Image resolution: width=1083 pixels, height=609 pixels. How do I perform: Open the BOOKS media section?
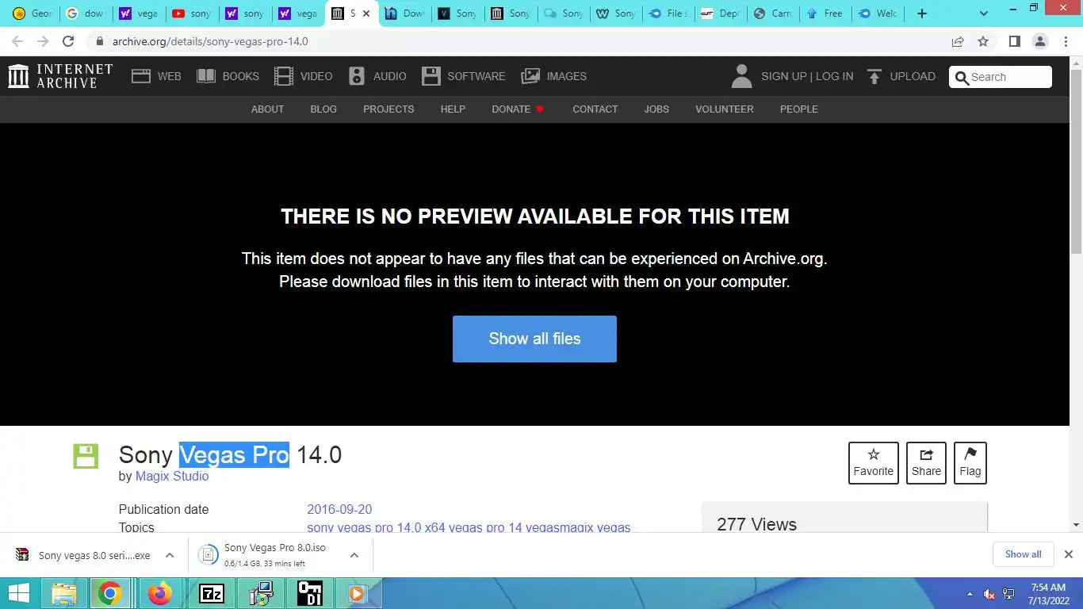coord(228,76)
